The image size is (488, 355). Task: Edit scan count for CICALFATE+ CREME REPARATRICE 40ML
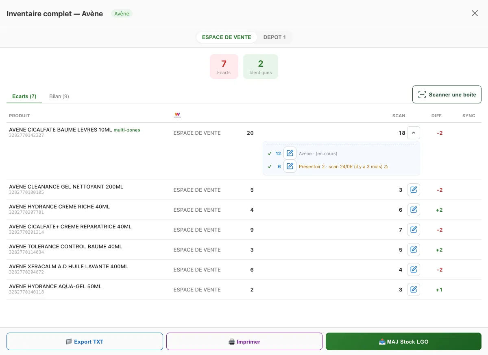(x=414, y=230)
